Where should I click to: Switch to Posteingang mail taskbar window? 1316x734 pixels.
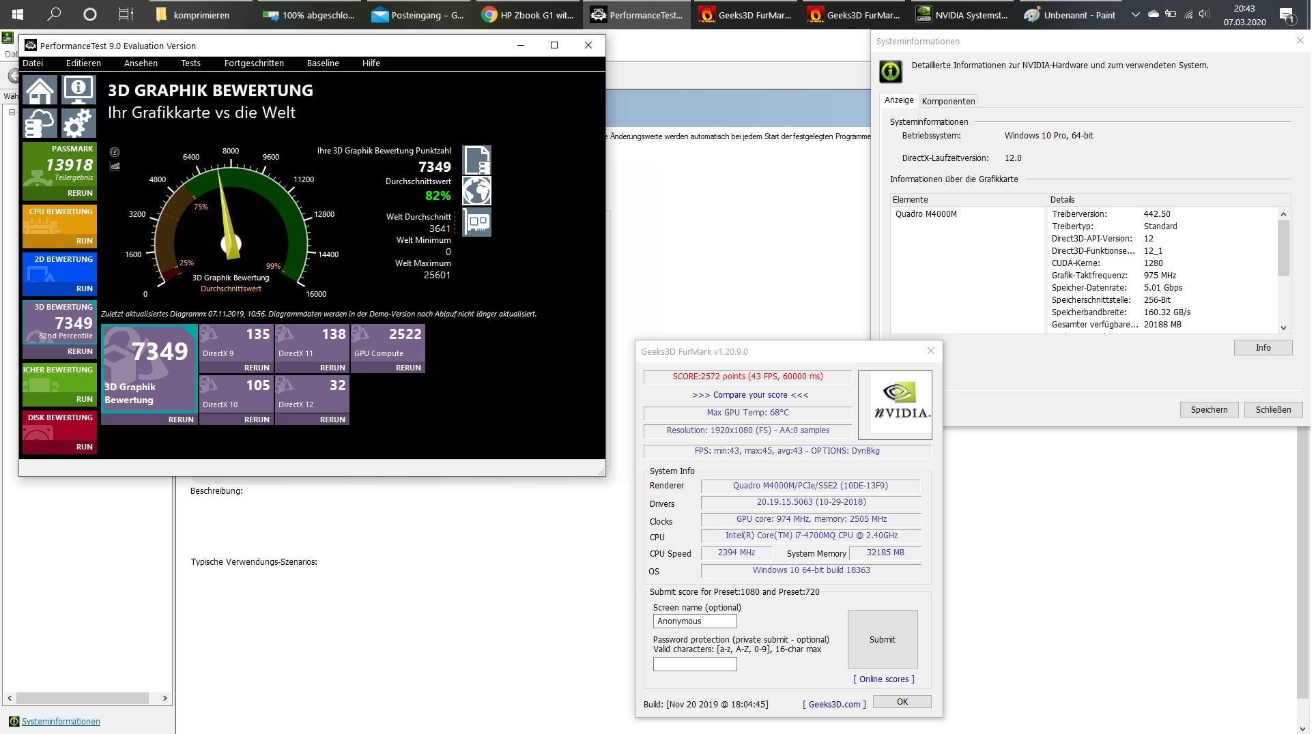click(419, 14)
